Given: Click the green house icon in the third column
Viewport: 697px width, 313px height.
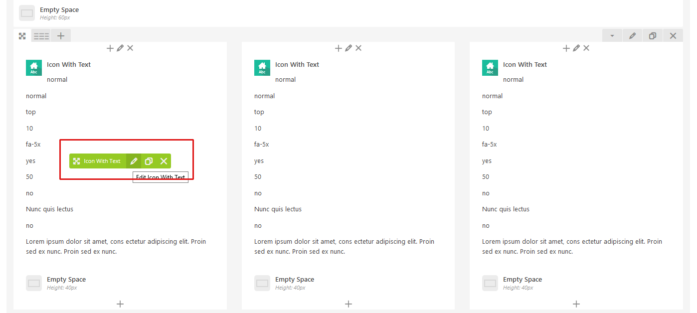Looking at the screenshot, I should [490, 68].
